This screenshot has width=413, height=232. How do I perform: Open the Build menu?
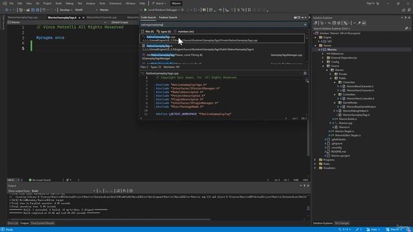point(59,3)
